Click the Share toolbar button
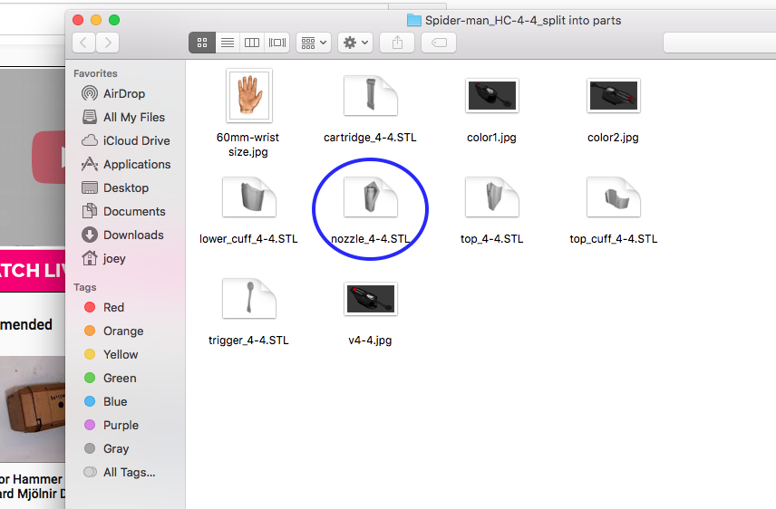The width and height of the screenshot is (776, 509). pyautogui.click(x=397, y=43)
